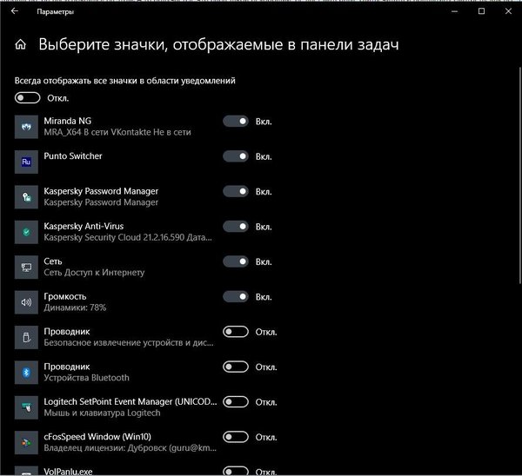522x476 pixels.
Task: Turn on always show all notification icons
Action: [x=28, y=98]
